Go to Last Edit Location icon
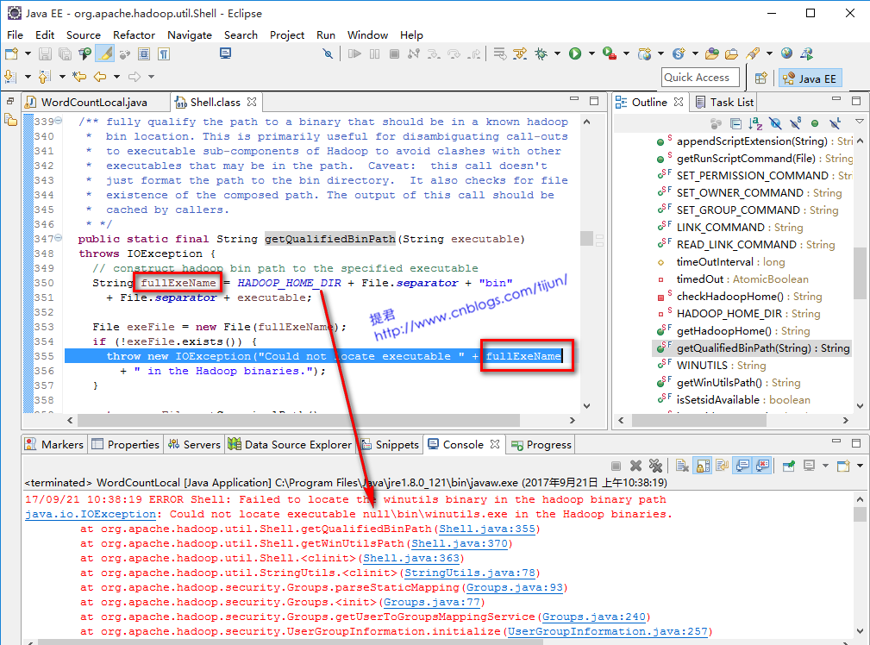 pos(79,77)
